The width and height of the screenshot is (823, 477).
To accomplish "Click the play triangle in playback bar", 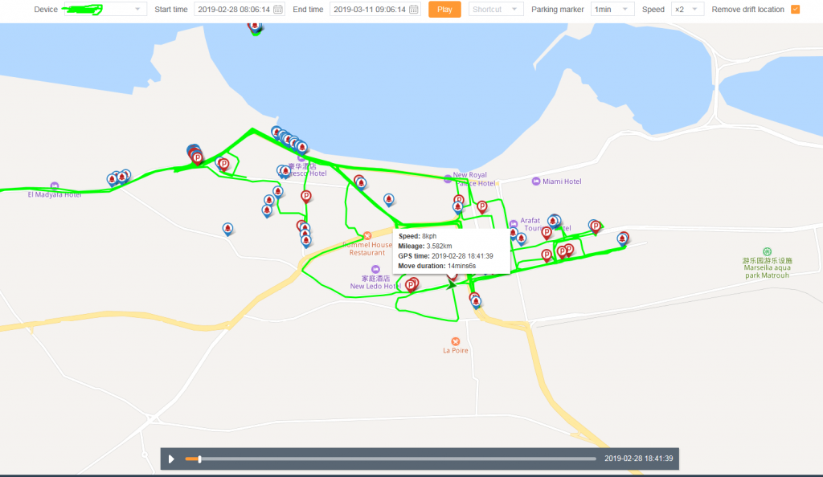I will [171, 459].
